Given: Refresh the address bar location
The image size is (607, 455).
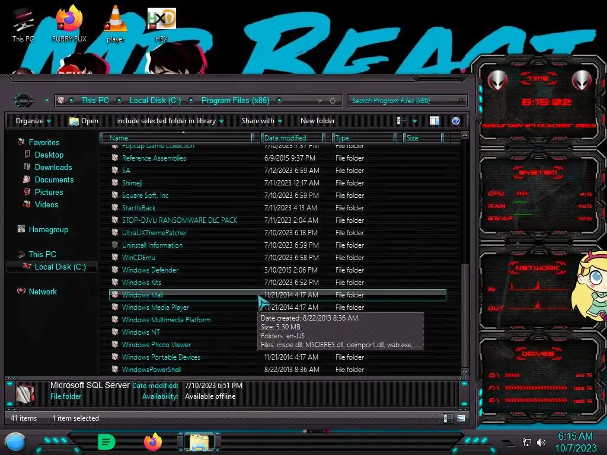Looking at the screenshot, I should (x=333, y=101).
